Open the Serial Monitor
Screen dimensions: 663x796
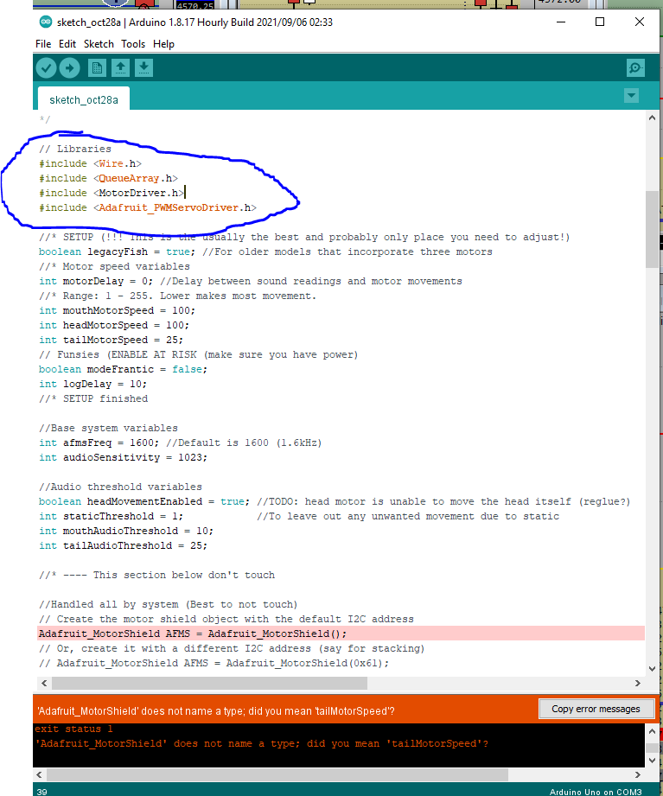(635, 68)
